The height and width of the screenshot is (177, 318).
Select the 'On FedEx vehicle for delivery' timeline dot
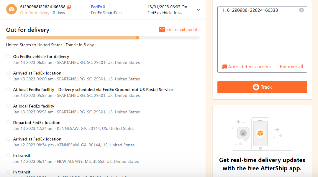(x=8, y=57)
